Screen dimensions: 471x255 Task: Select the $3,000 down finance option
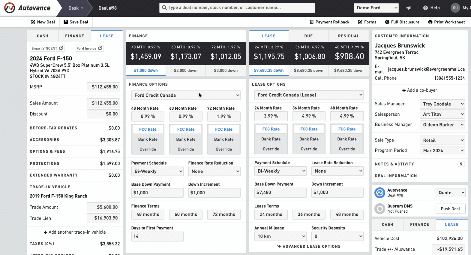pyautogui.click(x=226, y=70)
